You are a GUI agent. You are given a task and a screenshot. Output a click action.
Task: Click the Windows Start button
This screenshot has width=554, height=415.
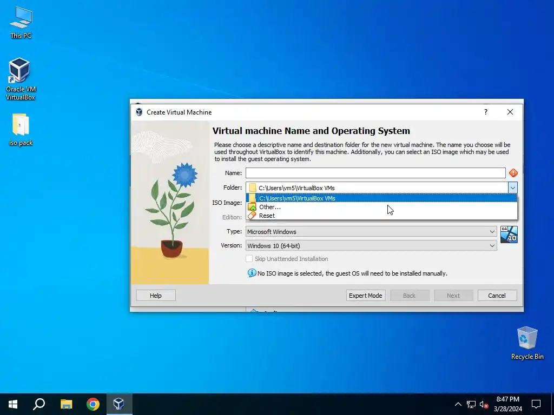[x=13, y=404]
